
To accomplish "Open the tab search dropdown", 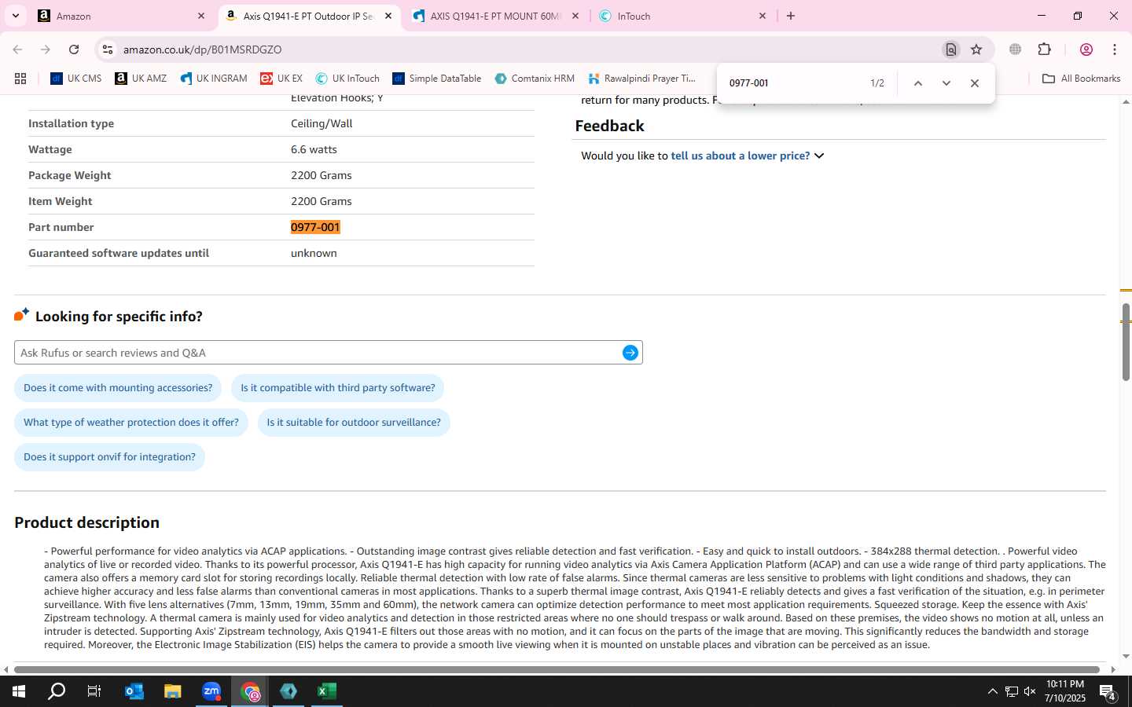I will pyautogui.click(x=15, y=16).
